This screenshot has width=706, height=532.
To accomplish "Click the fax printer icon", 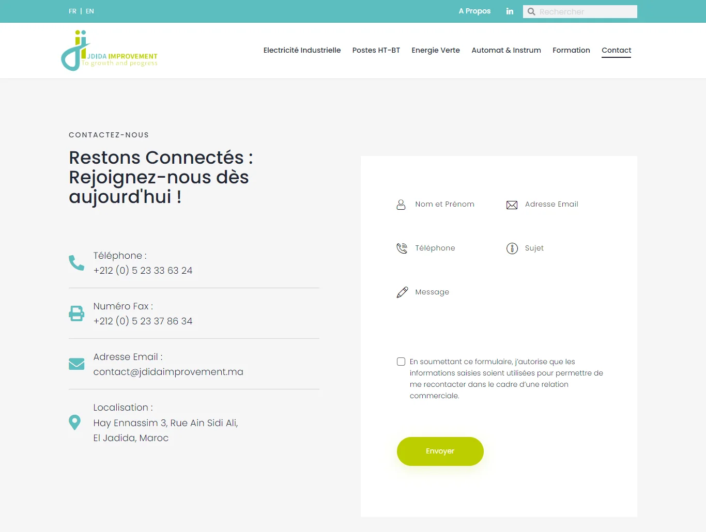I will tap(76, 314).
